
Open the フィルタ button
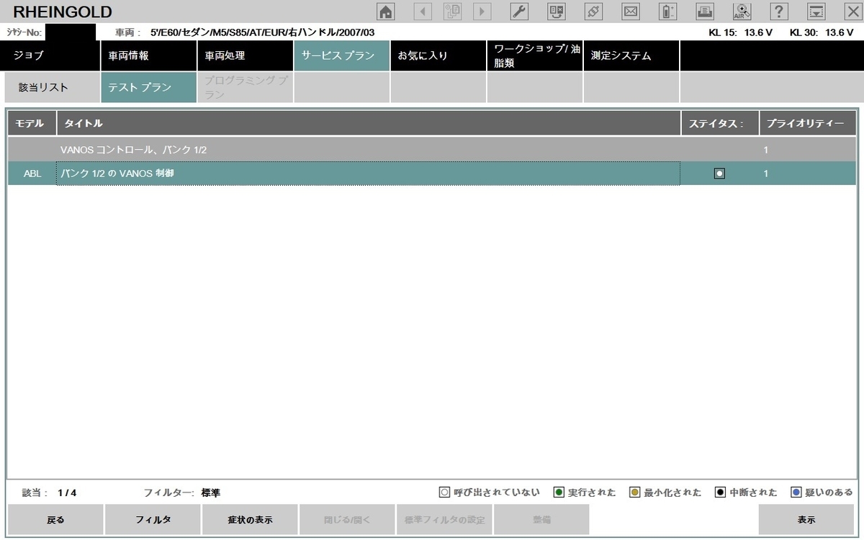click(153, 519)
